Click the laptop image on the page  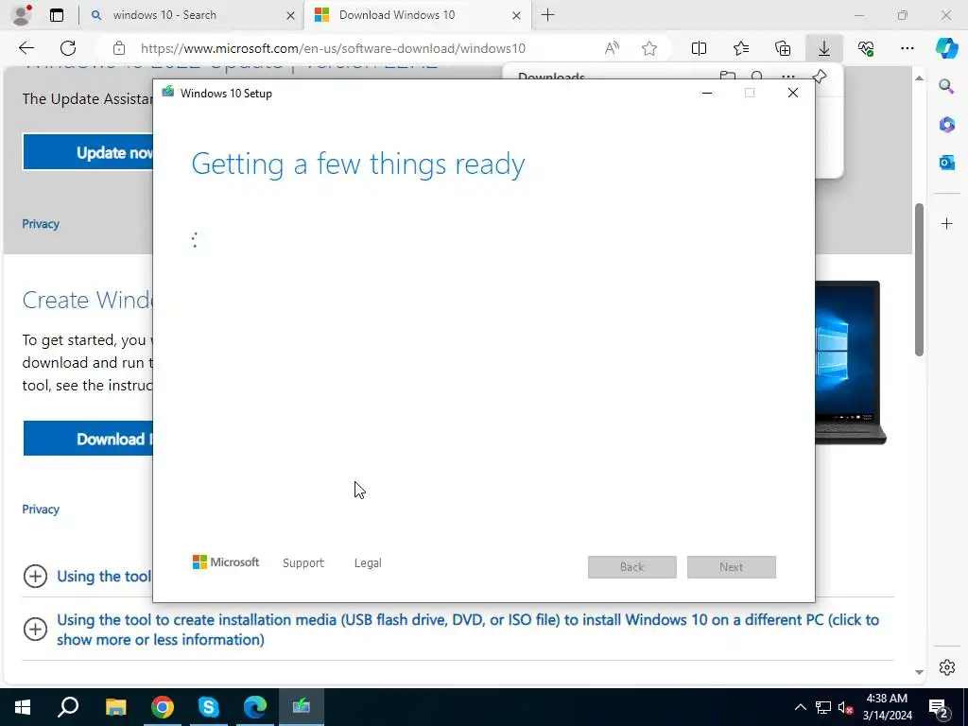851,362
